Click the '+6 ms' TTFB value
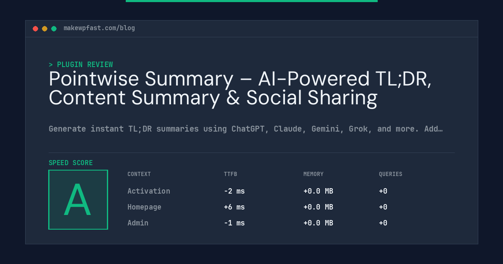 click(x=234, y=207)
